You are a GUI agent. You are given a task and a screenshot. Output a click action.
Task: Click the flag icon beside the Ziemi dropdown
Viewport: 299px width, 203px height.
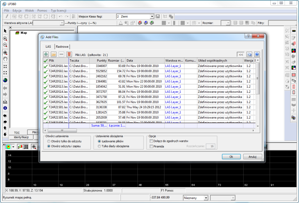tap(157, 16)
